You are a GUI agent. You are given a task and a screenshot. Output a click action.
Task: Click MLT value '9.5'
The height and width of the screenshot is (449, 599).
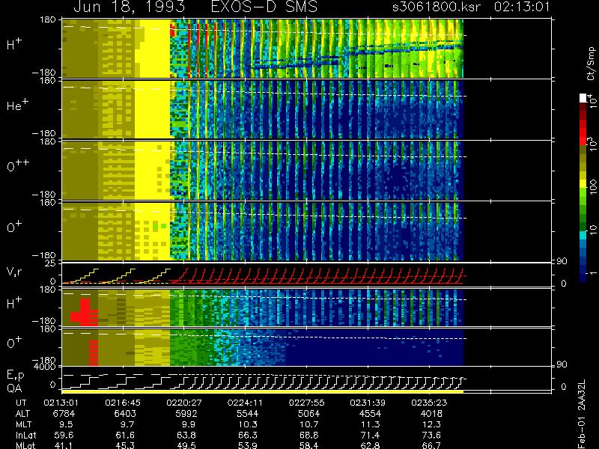point(66,424)
